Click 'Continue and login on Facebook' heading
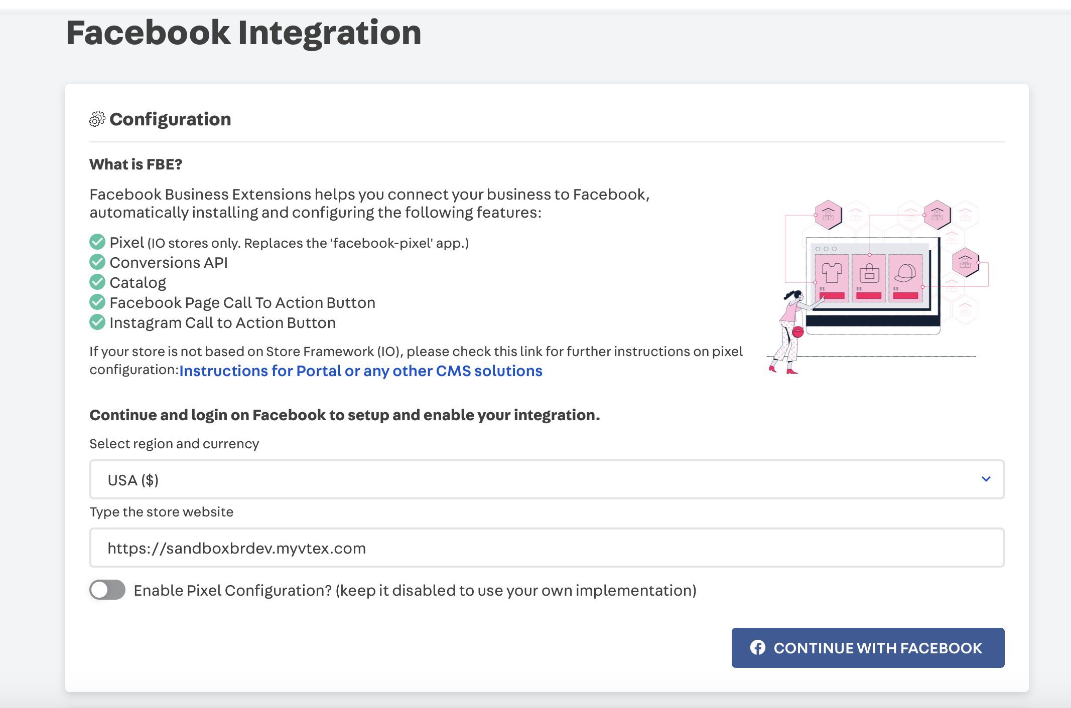 point(345,415)
